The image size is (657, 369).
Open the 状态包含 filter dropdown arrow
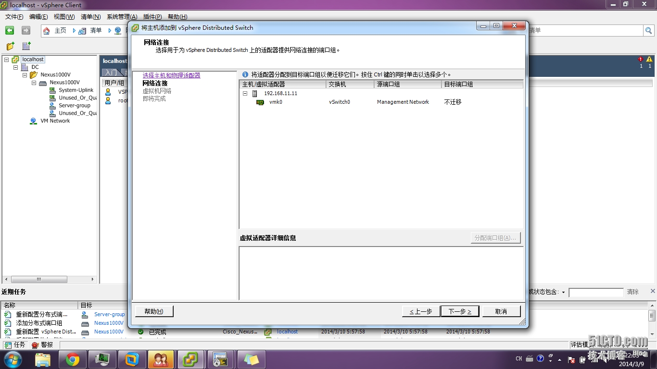pyautogui.click(x=563, y=292)
